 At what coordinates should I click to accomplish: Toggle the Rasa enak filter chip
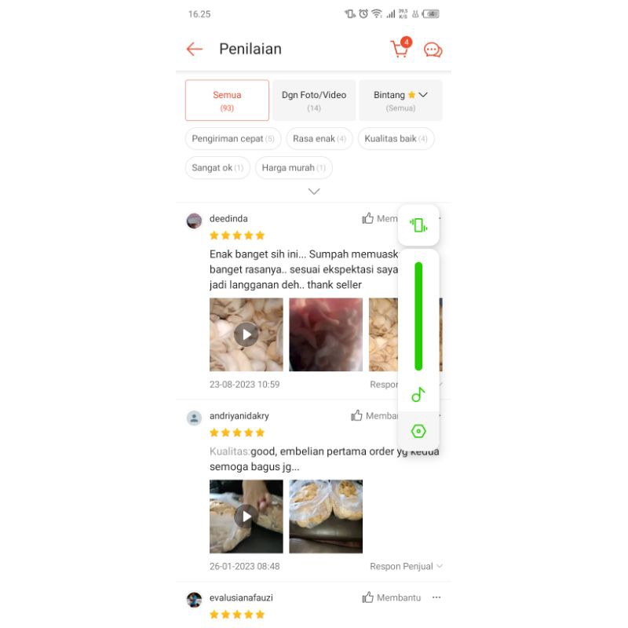click(319, 139)
